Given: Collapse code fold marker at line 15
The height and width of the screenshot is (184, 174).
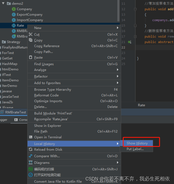Looking at the screenshot, I should tap(135, 25).
